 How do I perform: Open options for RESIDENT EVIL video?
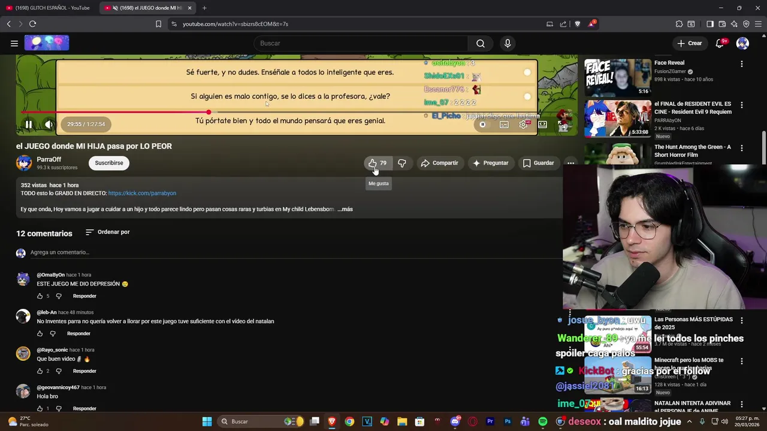(x=742, y=105)
